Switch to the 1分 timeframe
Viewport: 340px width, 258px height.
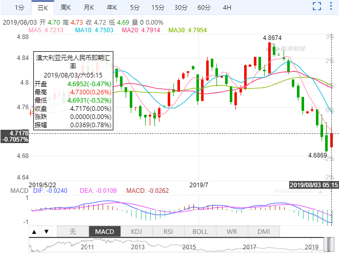coord(19,7)
